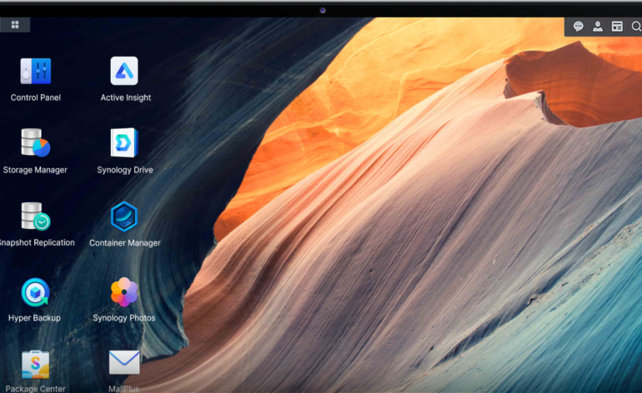Click the Synology Drive label text
The width and height of the screenshot is (642, 393).
click(125, 170)
